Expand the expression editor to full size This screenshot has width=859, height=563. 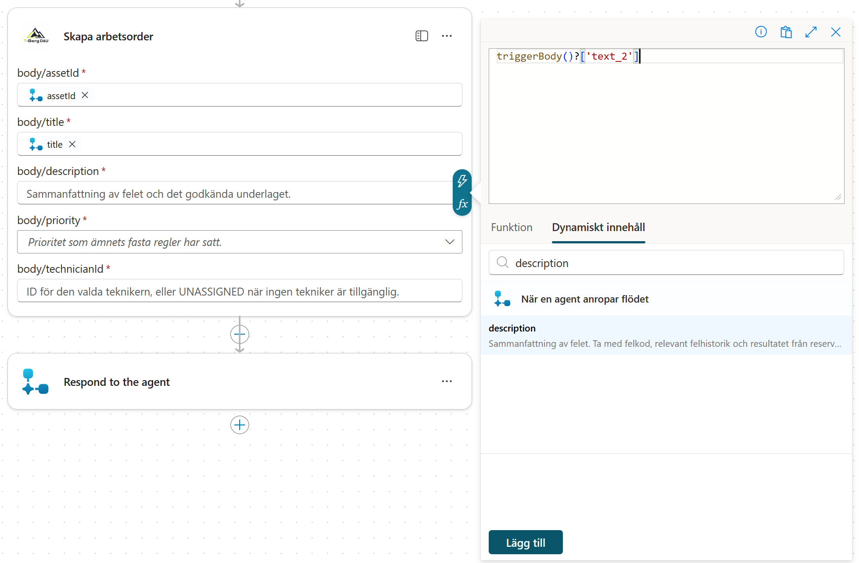click(x=811, y=32)
